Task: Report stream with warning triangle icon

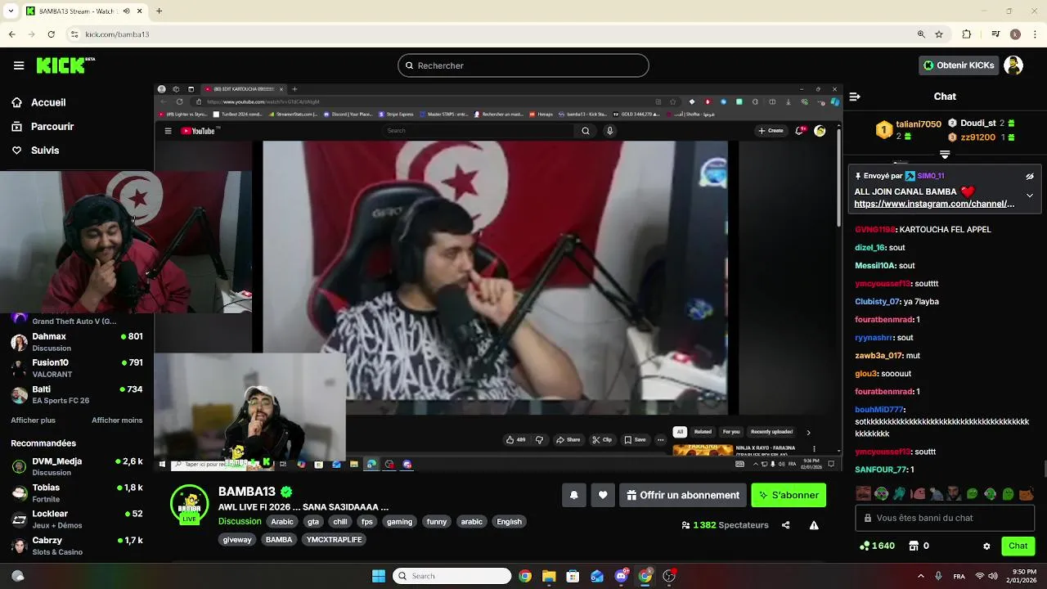Action: 814,525
